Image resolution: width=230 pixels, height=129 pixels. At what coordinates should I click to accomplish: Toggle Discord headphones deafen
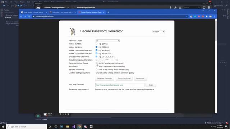(x=65, y=114)
